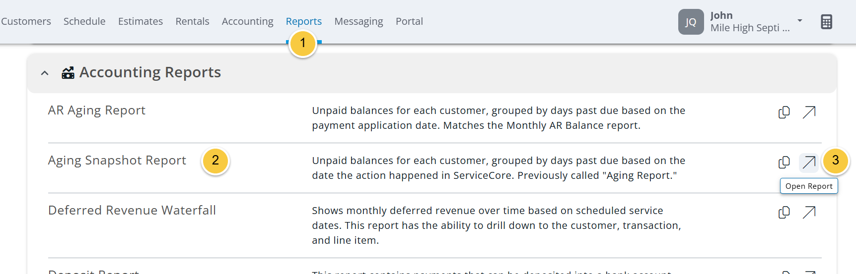The image size is (856, 274).
Task: Click the Accounting Reports heading
Action: 150,72
